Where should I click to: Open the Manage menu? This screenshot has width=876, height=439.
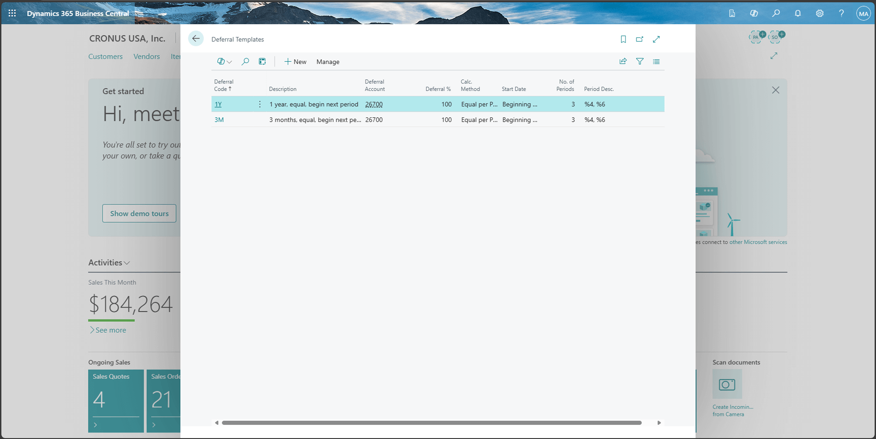(x=328, y=62)
